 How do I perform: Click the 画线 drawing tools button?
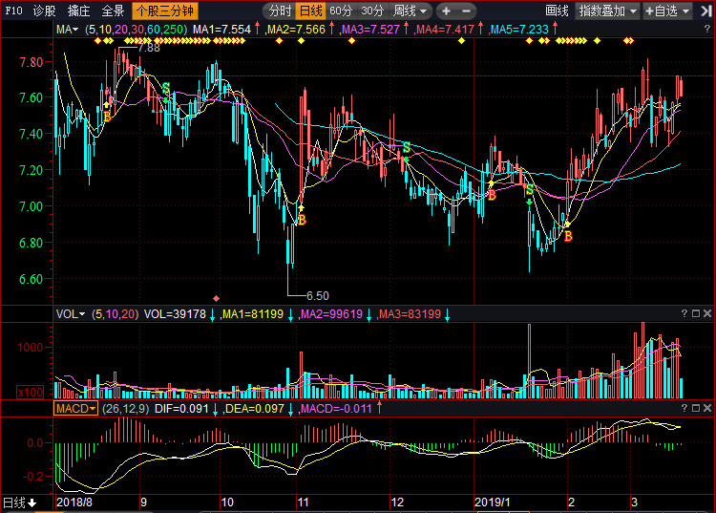(558, 11)
